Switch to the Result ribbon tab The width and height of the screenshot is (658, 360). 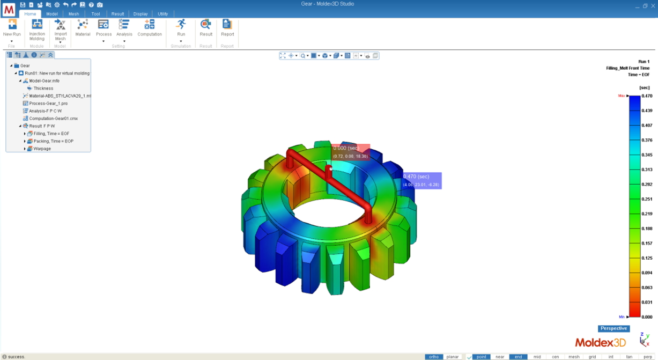point(118,14)
